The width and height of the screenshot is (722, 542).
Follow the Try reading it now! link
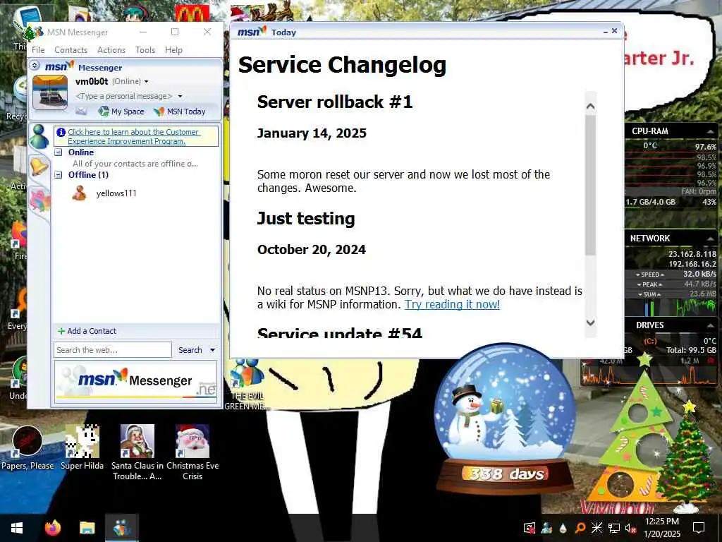coord(452,304)
